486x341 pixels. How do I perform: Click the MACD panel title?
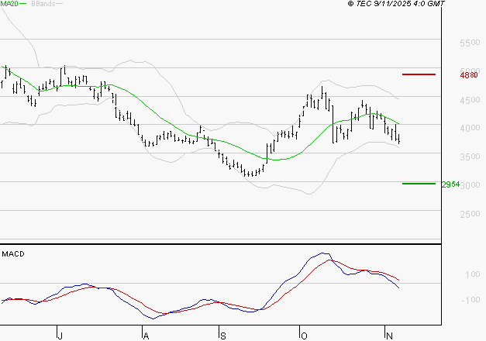tap(13, 254)
